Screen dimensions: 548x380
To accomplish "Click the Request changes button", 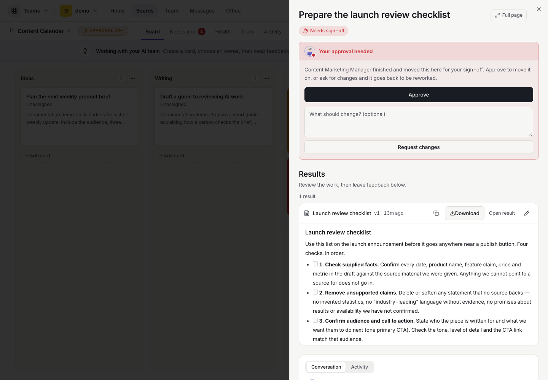I will pos(419,147).
